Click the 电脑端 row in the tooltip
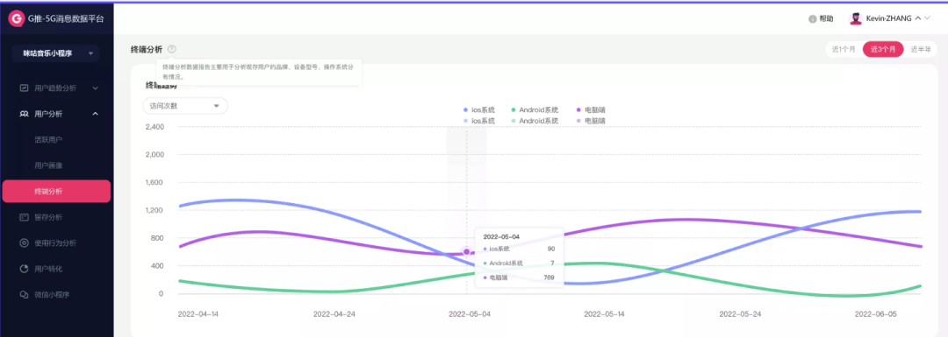The height and width of the screenshot is (337, 948). (x=520, y=277)
